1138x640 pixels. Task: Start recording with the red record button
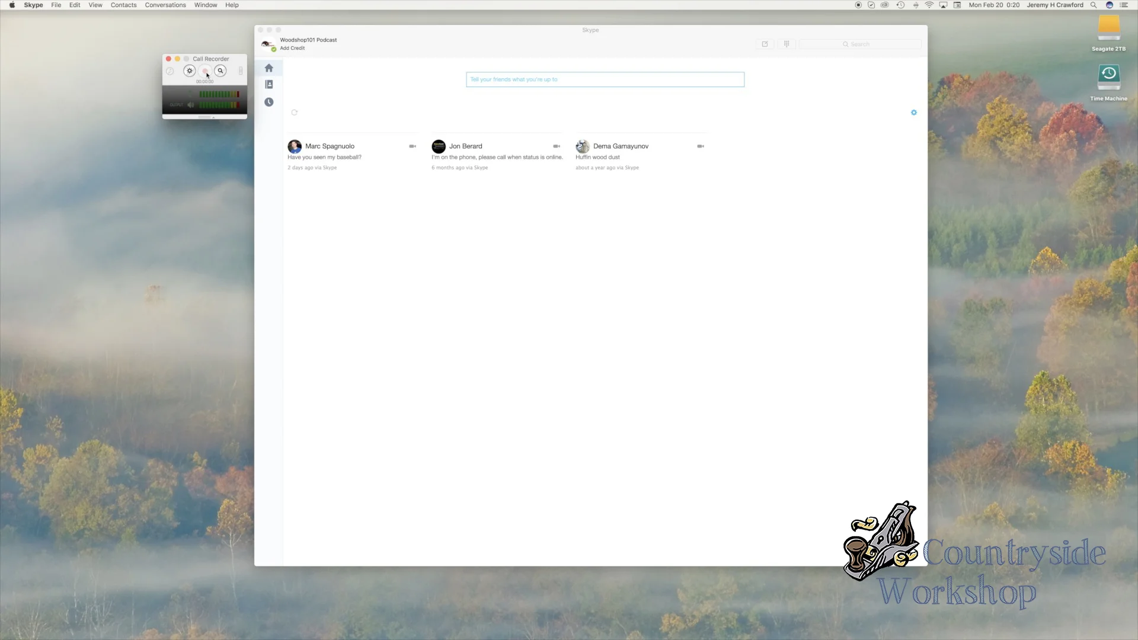(205, 71)
